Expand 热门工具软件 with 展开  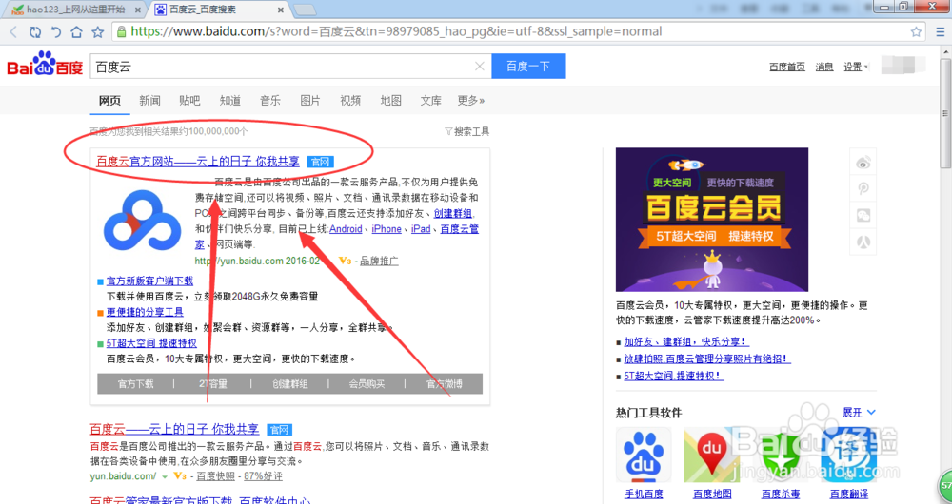coord(859,413)
